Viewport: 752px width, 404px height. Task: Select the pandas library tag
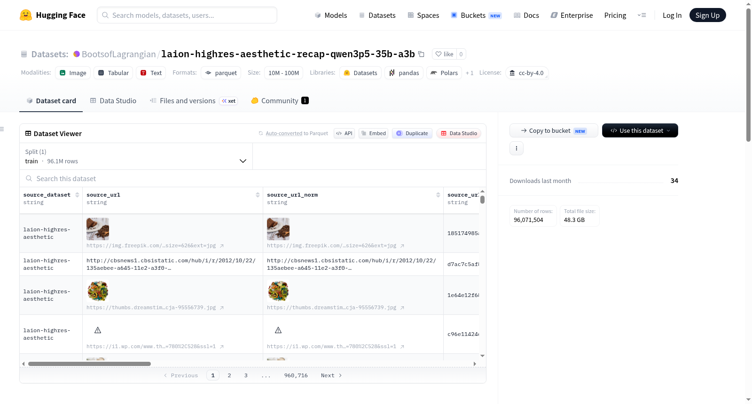[x=404, y=73]
